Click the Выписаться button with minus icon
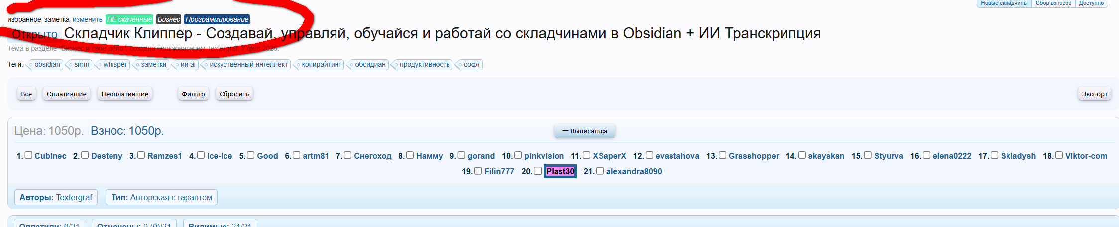This screenshot has width=1119, height=227. 584,131
